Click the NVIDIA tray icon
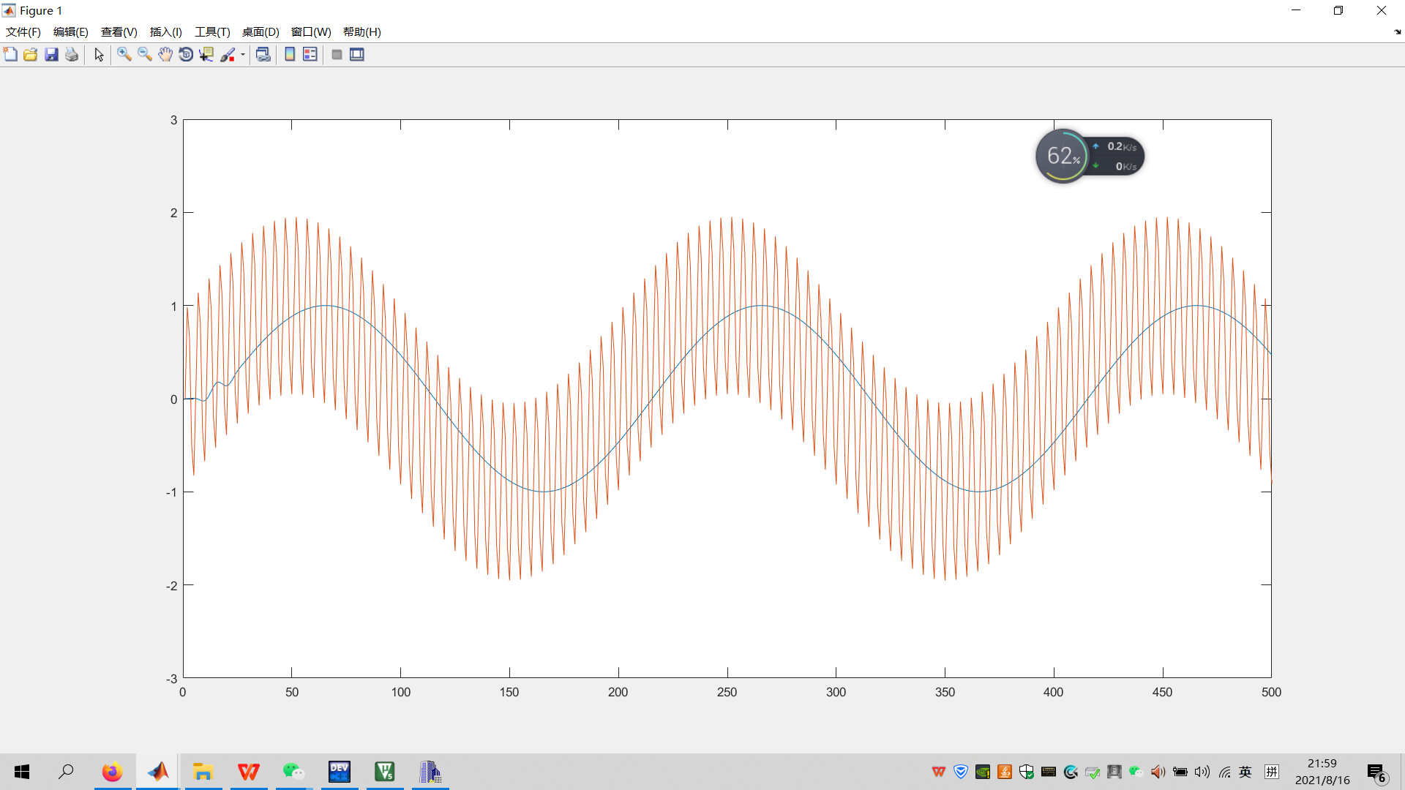 click(983, 772)
